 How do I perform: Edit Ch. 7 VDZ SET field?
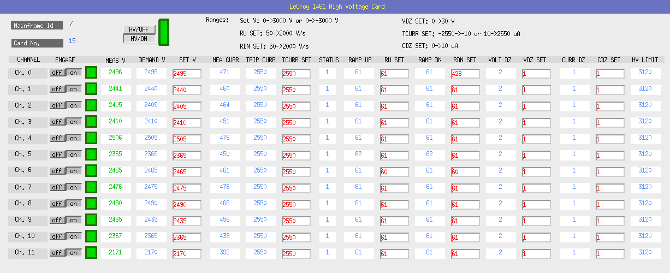pyautogui.click(x=536, y=188)
